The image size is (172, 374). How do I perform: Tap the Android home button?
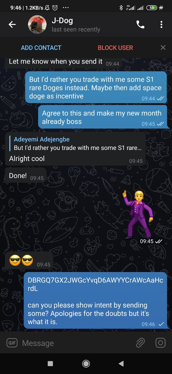tap(86, 363)
